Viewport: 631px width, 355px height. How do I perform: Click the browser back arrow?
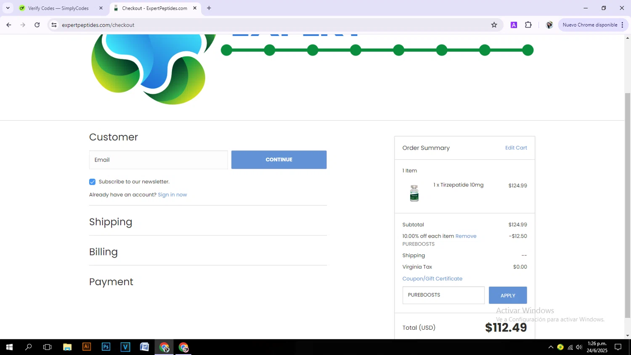point(9,25)
